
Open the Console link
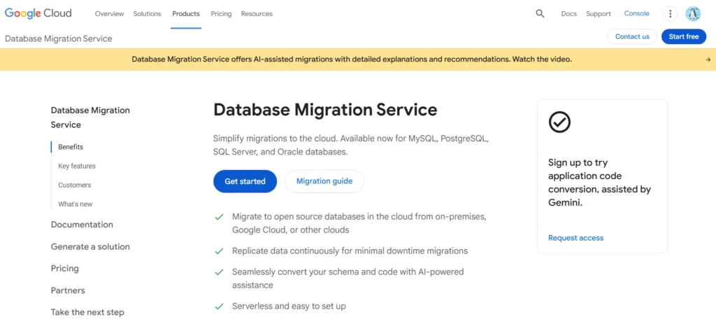636,13
